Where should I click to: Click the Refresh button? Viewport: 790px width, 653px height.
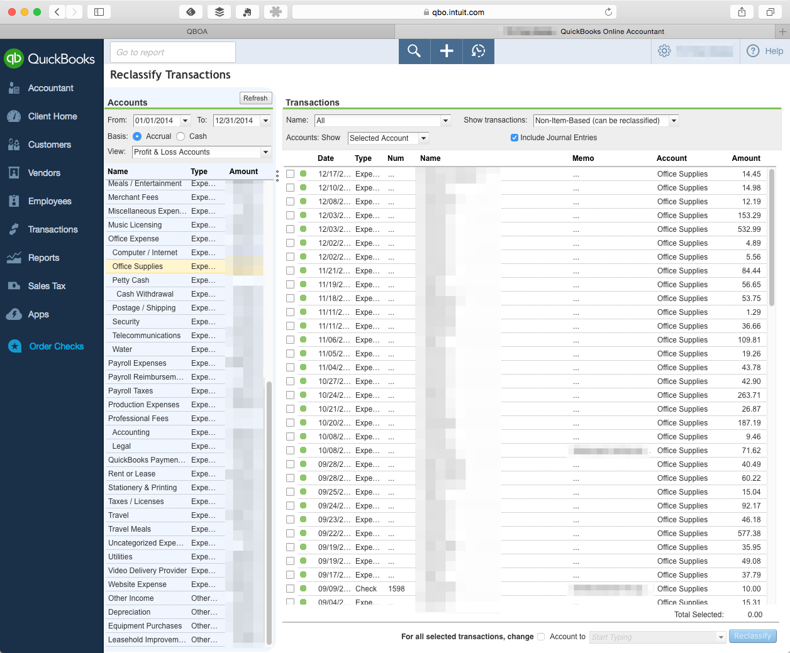[x=255, y=98]
